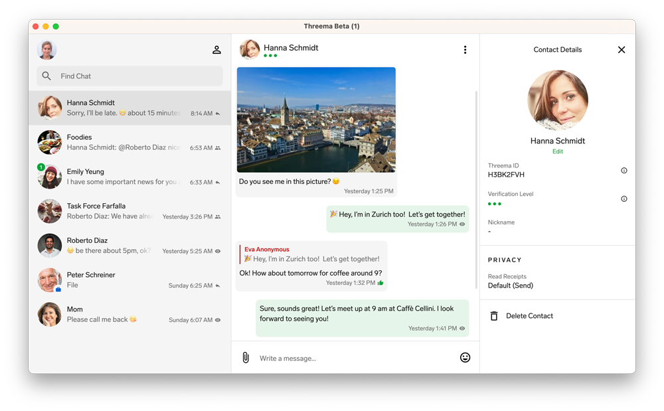Close the Contact Details panel
Viewport: 664px width, 411px height.
click(x=622, y=50)
